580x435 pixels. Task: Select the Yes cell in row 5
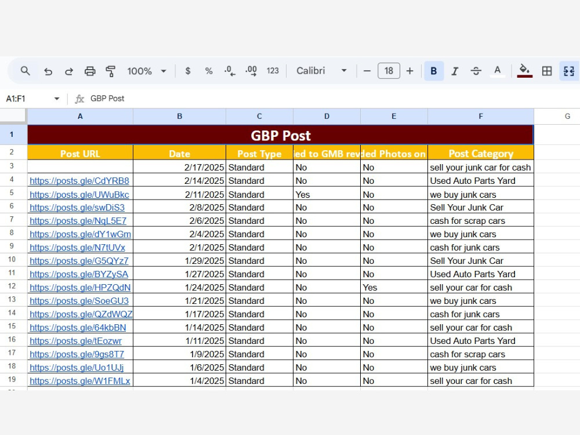(x=327, y=194)
